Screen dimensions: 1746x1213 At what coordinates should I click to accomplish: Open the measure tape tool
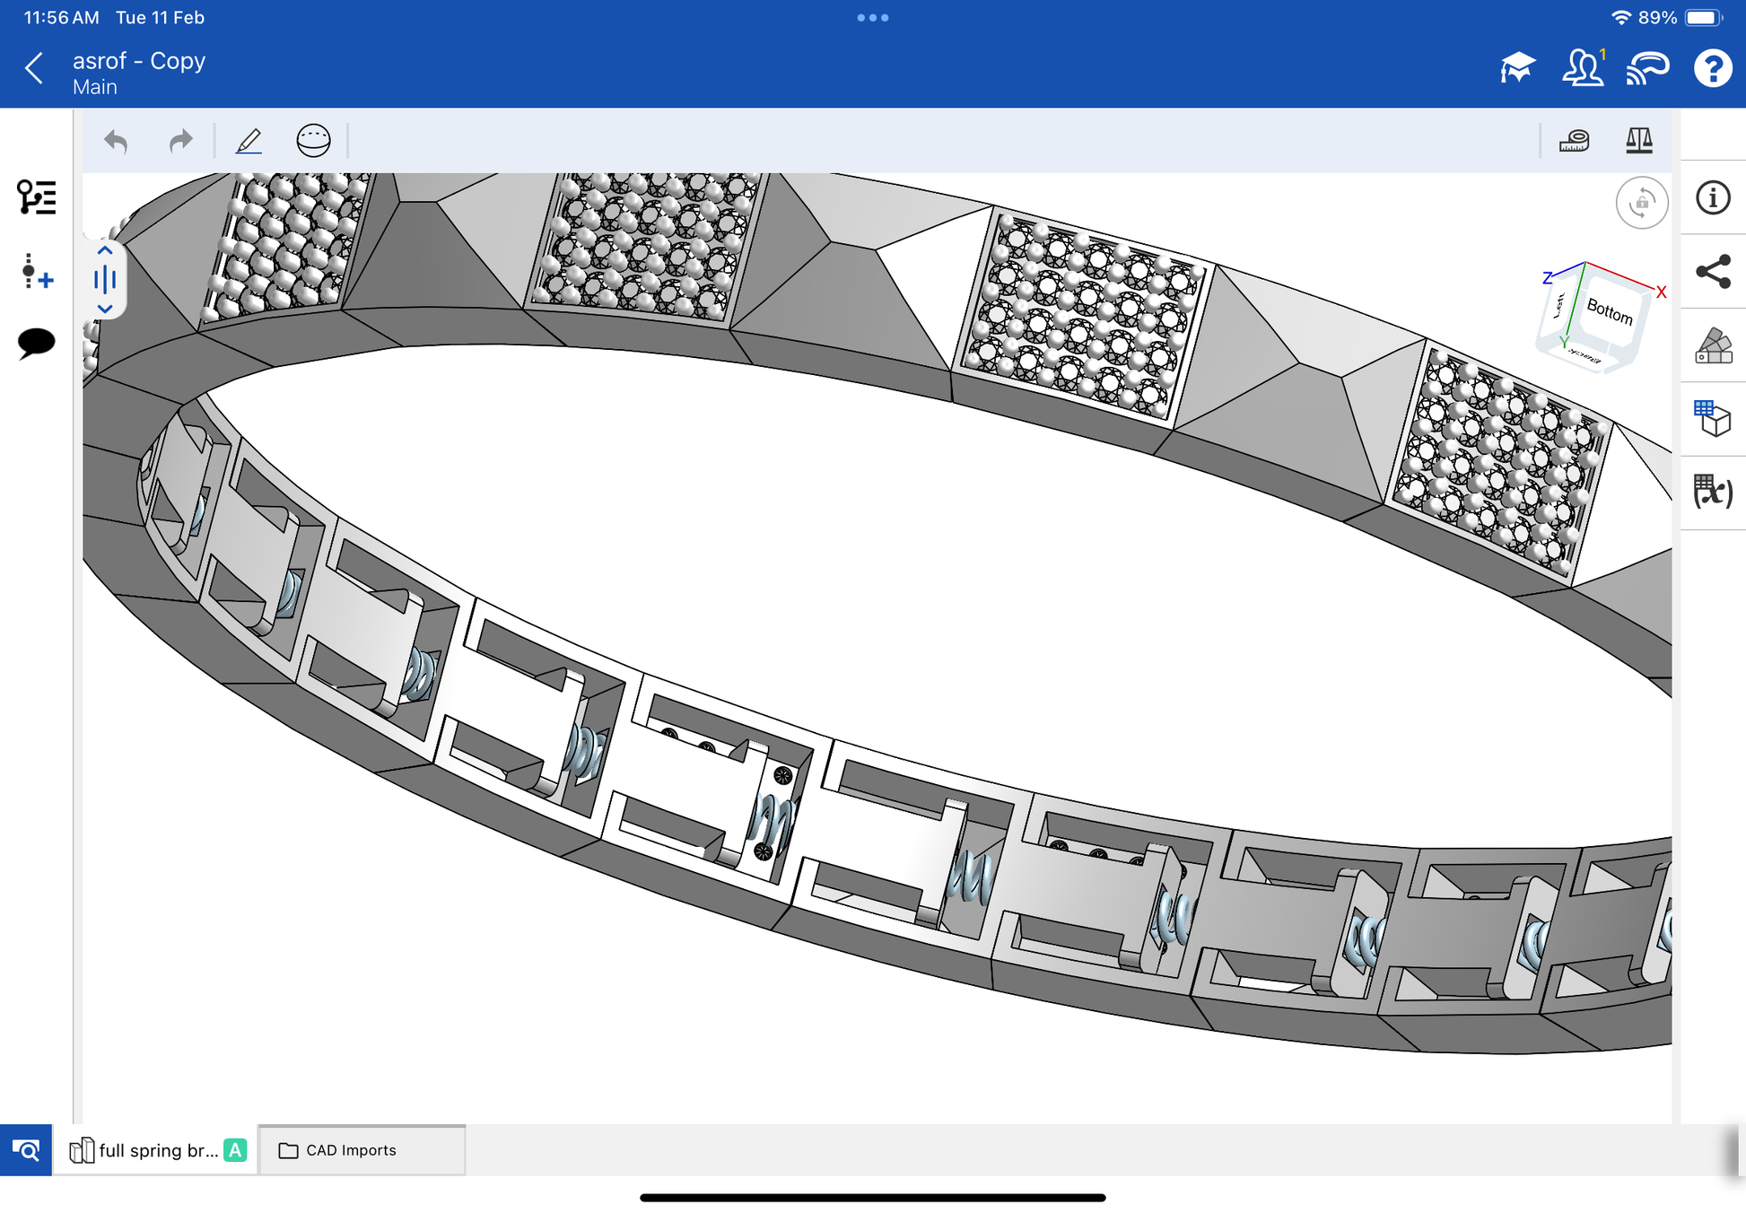click(x=1574, y=141)
